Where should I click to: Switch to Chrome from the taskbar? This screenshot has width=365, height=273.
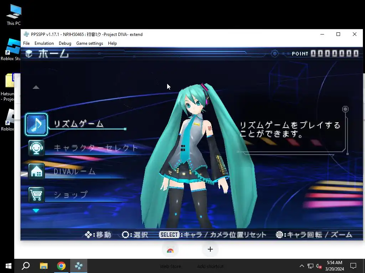[61, 266]
